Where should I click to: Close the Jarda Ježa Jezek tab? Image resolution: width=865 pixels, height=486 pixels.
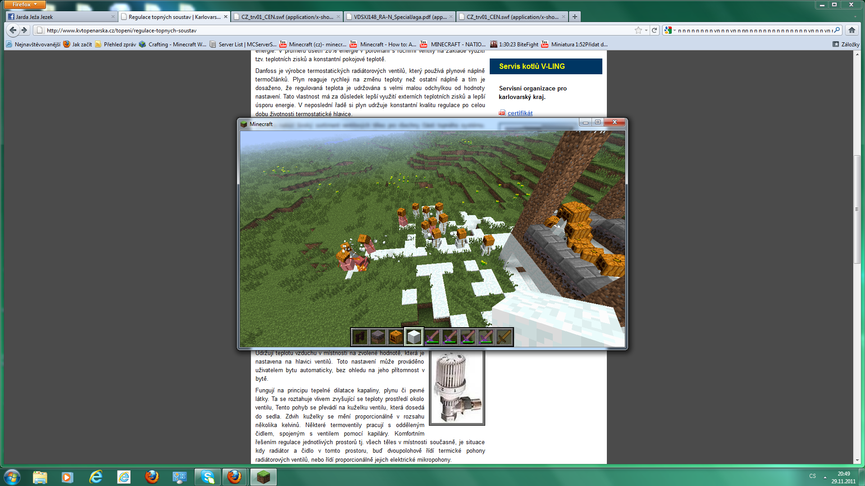coord(113,17)
